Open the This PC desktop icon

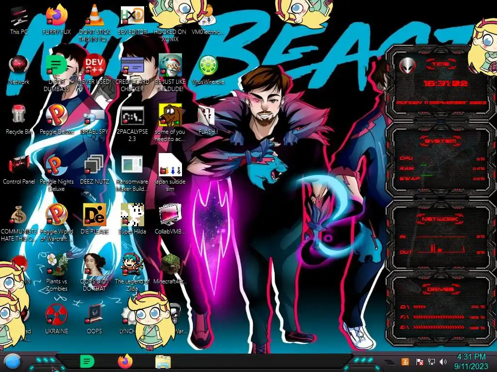click(19, 20)
